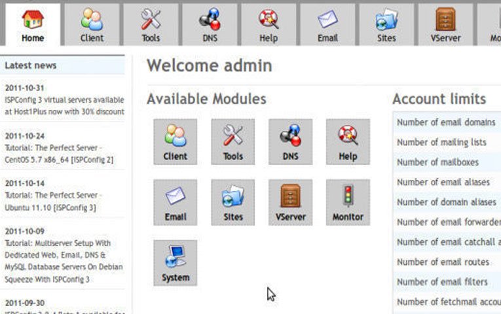Switch to the VServer tab in top navigation

click(445, 25)
